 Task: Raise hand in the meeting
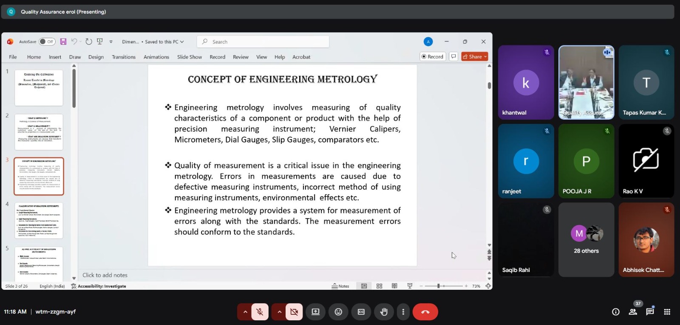384,312
